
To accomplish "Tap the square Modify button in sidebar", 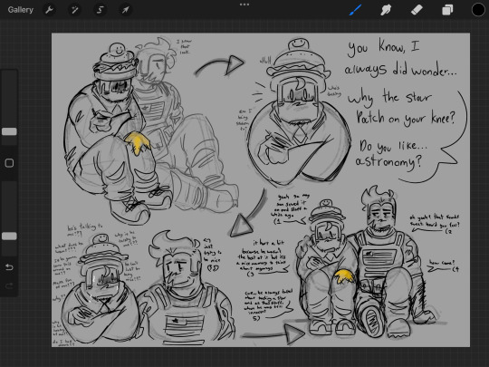I will 9,163.
